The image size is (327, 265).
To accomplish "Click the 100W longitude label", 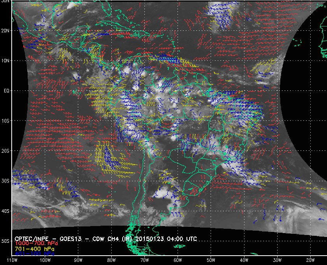I will point(45,260).
